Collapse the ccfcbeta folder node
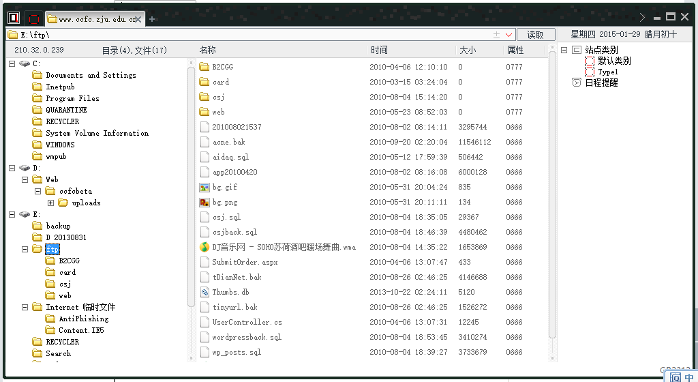 pyautogui.click(x=38, y=191)
